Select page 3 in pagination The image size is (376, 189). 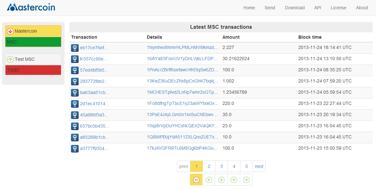coord(222,166)
